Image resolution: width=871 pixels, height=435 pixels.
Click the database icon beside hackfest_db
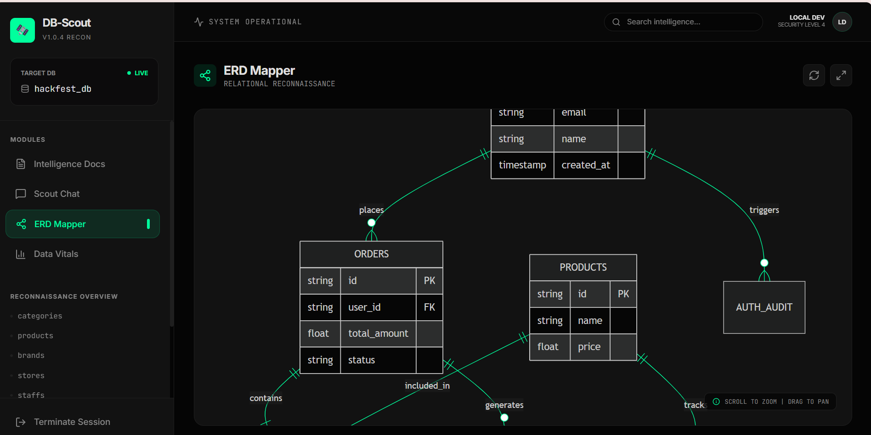[x=25, y=89]
